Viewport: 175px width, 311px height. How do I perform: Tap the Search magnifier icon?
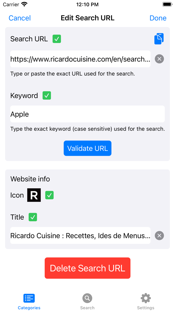(x=87, y=298)
